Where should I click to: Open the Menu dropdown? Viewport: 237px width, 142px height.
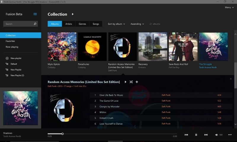229,7
